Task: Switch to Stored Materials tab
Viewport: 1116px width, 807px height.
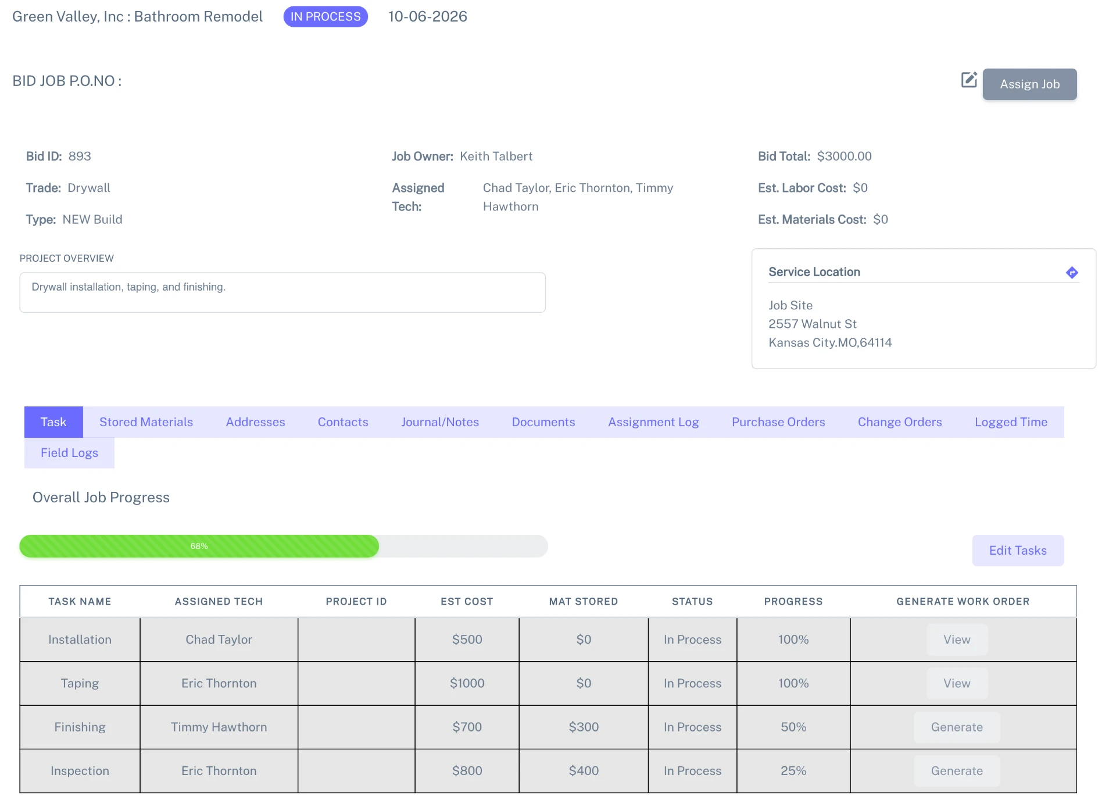Action: click(146, 422)
